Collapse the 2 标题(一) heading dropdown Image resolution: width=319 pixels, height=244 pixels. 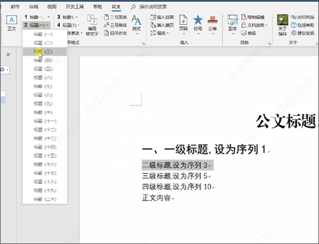47,26
